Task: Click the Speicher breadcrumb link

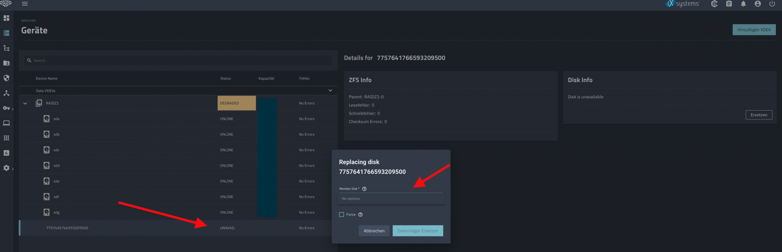Action: [x=28, y=21]
